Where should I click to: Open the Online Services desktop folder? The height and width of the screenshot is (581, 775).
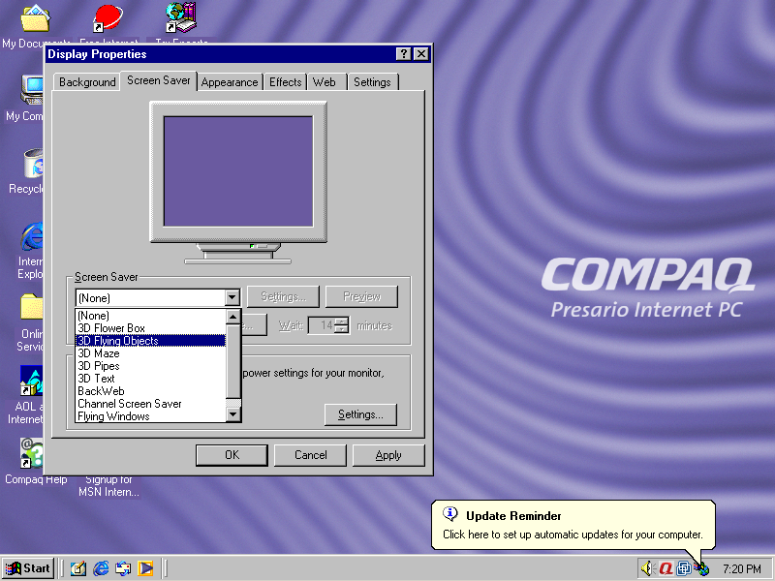[x=32, y=307]
